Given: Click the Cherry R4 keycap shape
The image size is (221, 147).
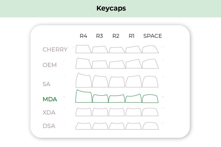Looking at the screenshot, I should (x=83, y=49).
